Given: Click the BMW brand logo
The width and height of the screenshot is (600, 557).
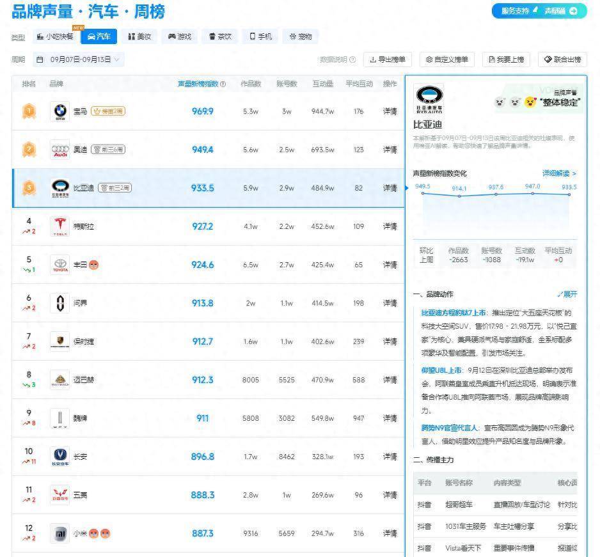Looking at the screenshot, I should (x=59, y=111).
